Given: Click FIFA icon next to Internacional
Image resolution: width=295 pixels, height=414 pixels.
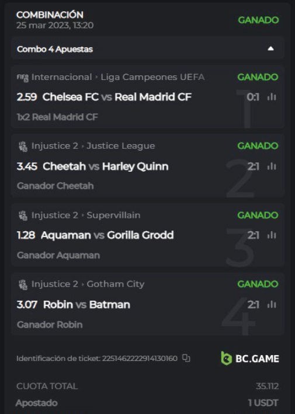Looking at the screenshot, I should click(x=23, y=78).
